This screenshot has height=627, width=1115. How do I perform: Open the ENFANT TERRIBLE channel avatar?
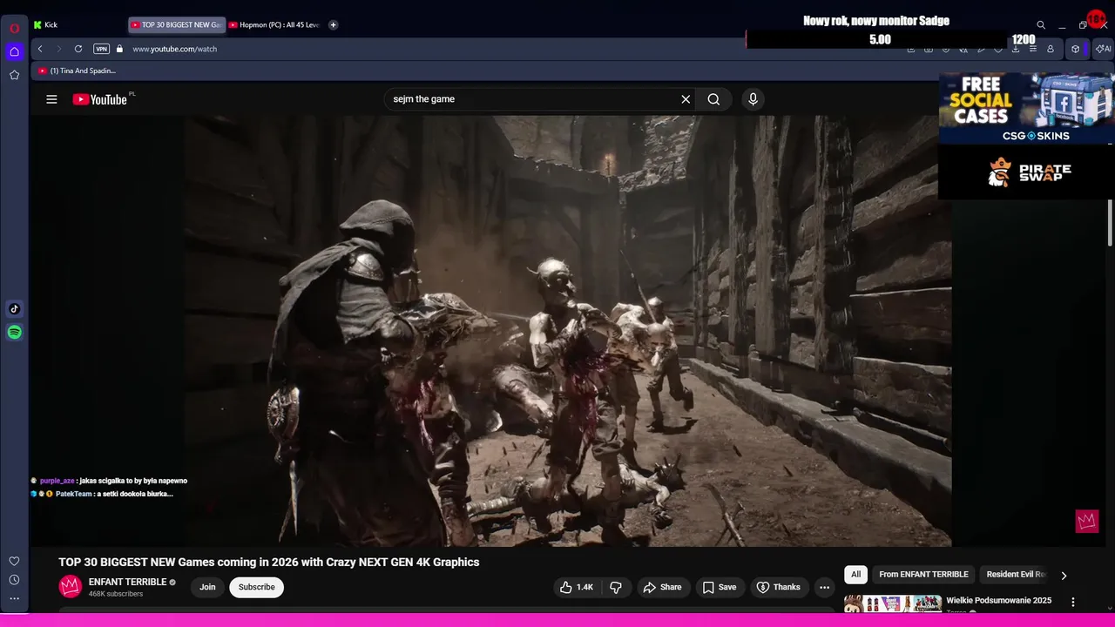(x=70, y=586)
